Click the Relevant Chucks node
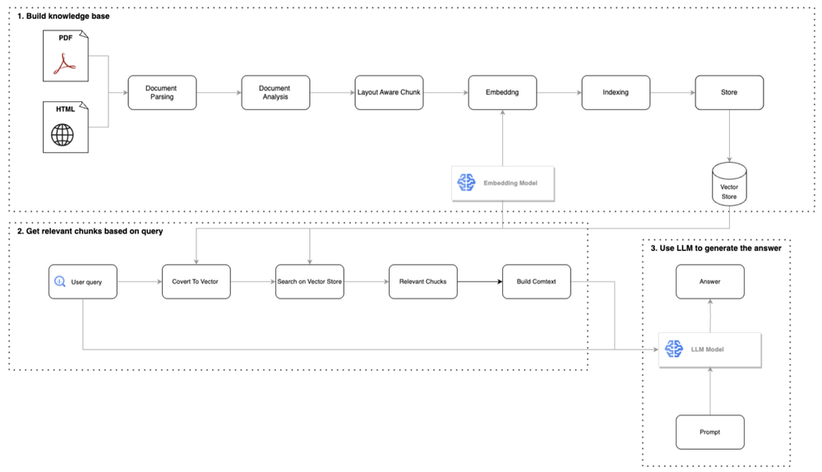The height and width of the screenshot is (472, 822). 423,281
